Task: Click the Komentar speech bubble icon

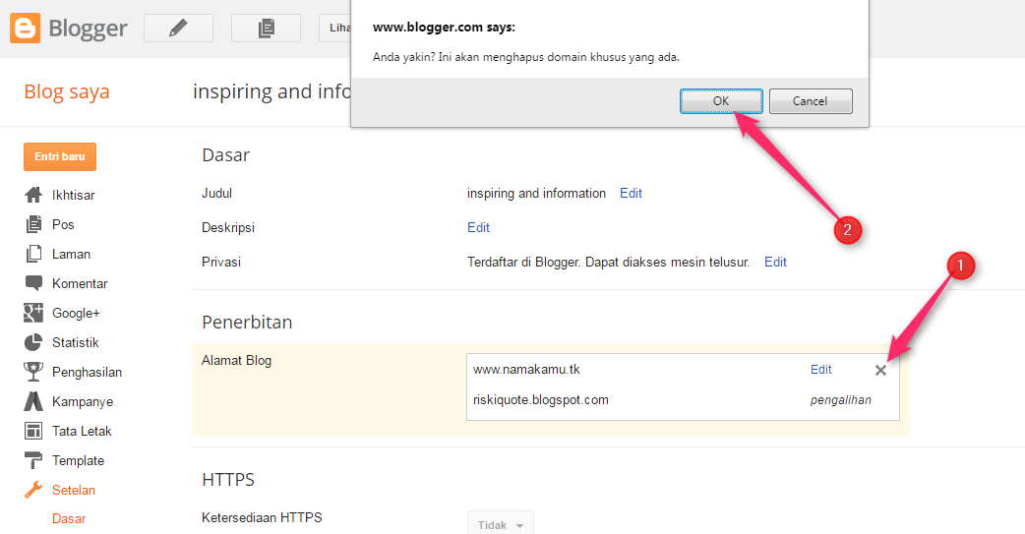Action: click(x=33, y=283)
